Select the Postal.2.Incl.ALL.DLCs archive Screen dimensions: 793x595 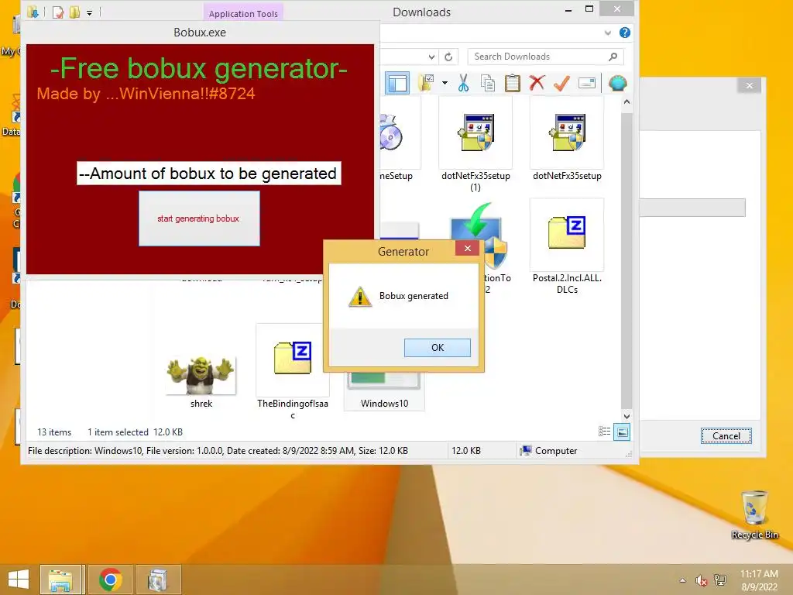click(567, 246)
